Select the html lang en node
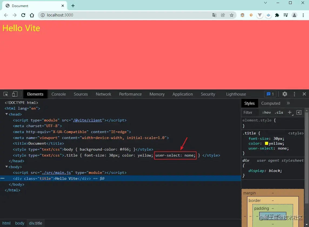Image resolution: width=309 pixels, height=227 pixels. 22,109
